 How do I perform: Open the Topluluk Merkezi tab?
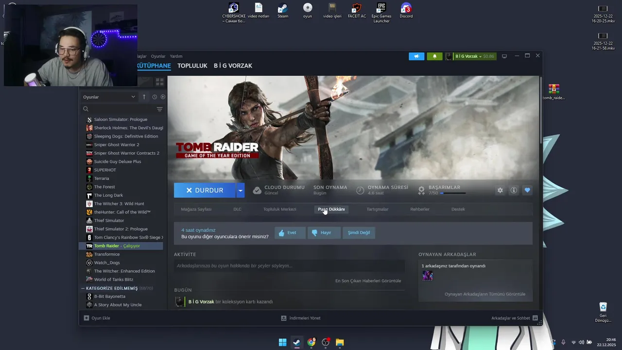click(x=279, y=209)
